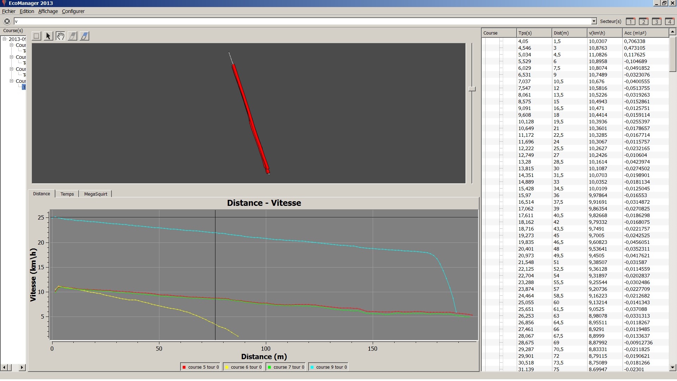Click the data table scroll-down arrow
Image resolution: width=677 pixels, height=381 pixels.
pyautogui.click(x=672, y=368)
